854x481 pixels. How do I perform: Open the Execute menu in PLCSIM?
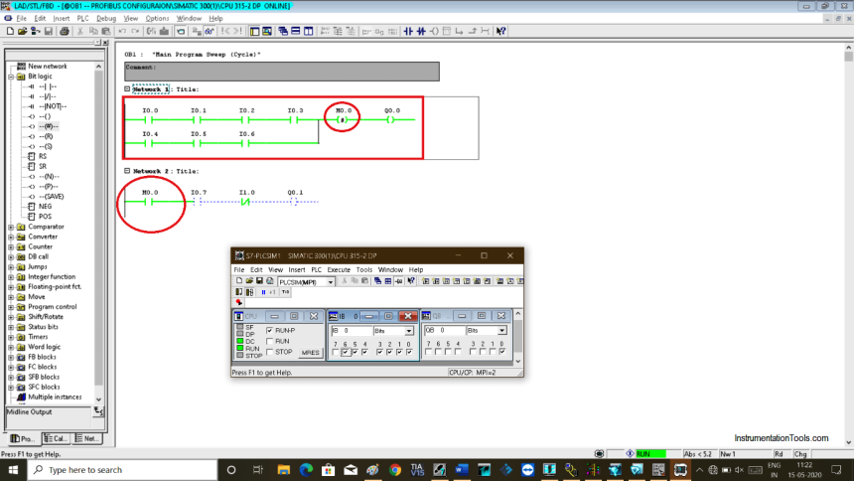tap(339, 269)
